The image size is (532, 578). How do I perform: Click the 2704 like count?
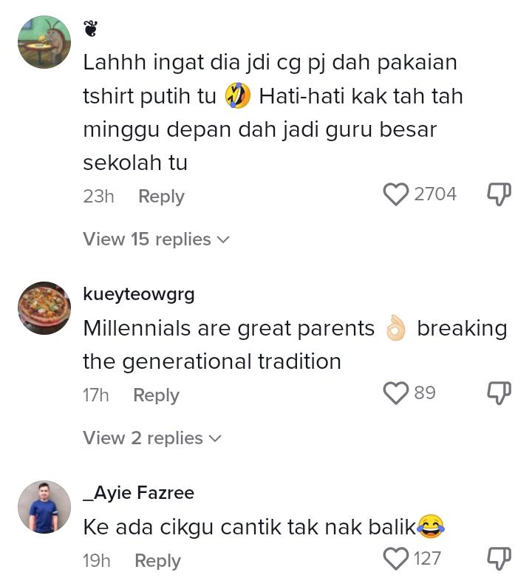[x=435, y=194]
